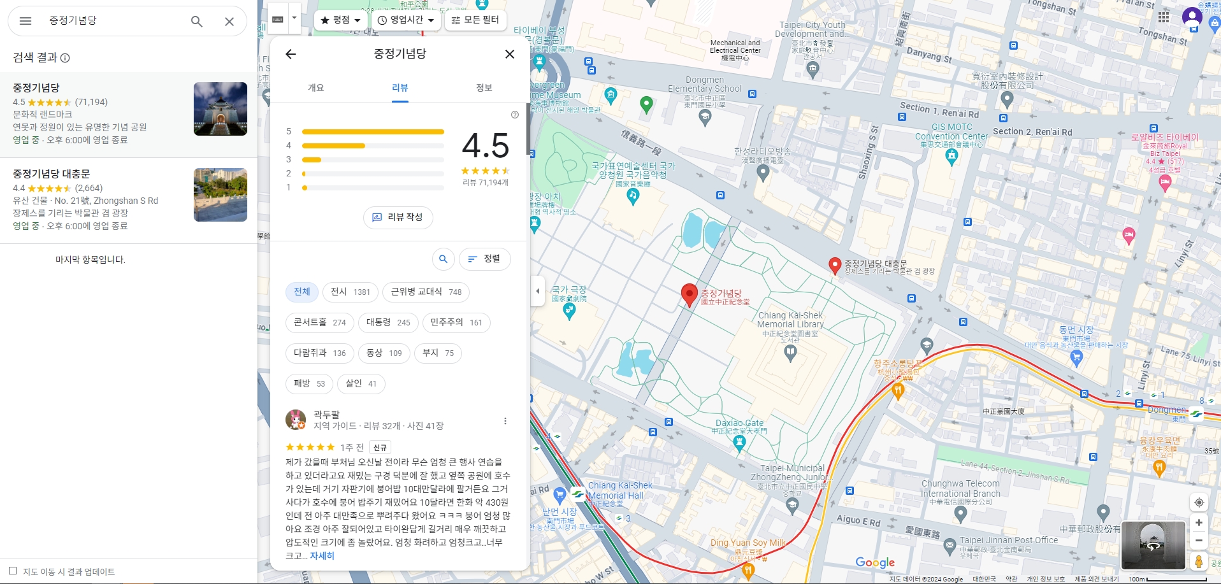Viewport: 1221px width, 584px height.
Task: Click the 중정기념당 대충문 map pin
Action: coord(835,266)
